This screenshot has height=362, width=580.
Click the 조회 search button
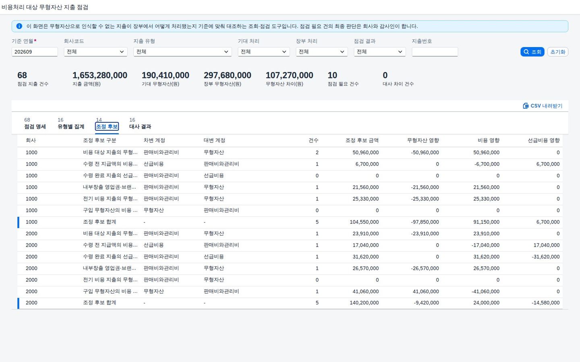pos(532,52)
